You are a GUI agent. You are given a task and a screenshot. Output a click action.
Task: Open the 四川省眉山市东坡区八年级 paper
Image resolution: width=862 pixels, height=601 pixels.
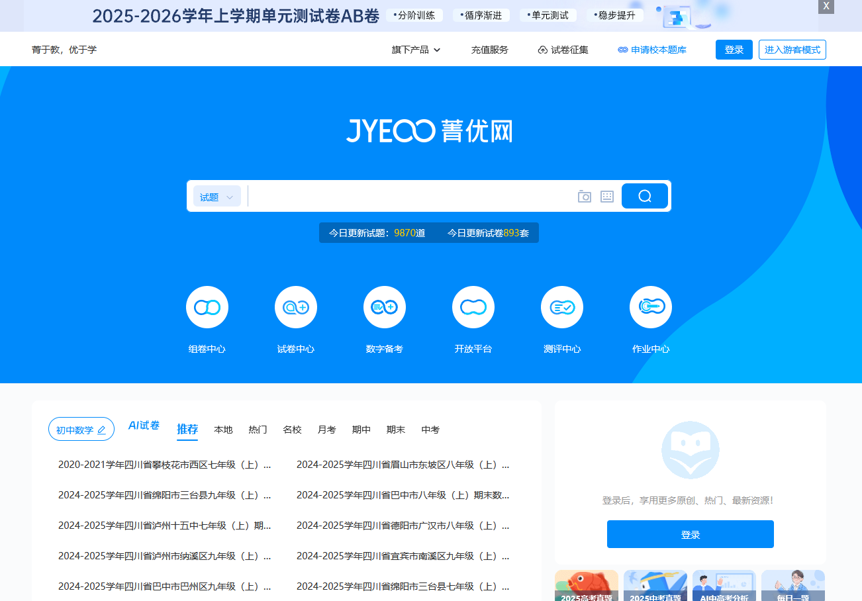pos(403,465)
